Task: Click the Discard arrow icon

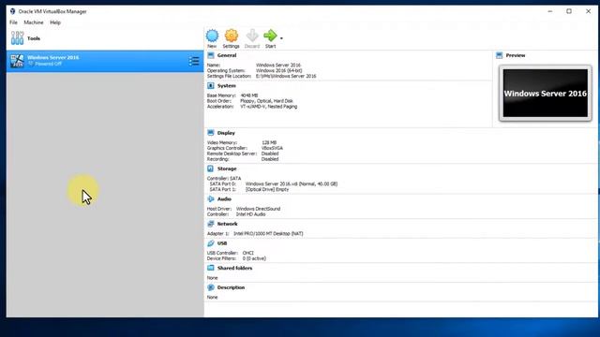Action: [252, 36]
